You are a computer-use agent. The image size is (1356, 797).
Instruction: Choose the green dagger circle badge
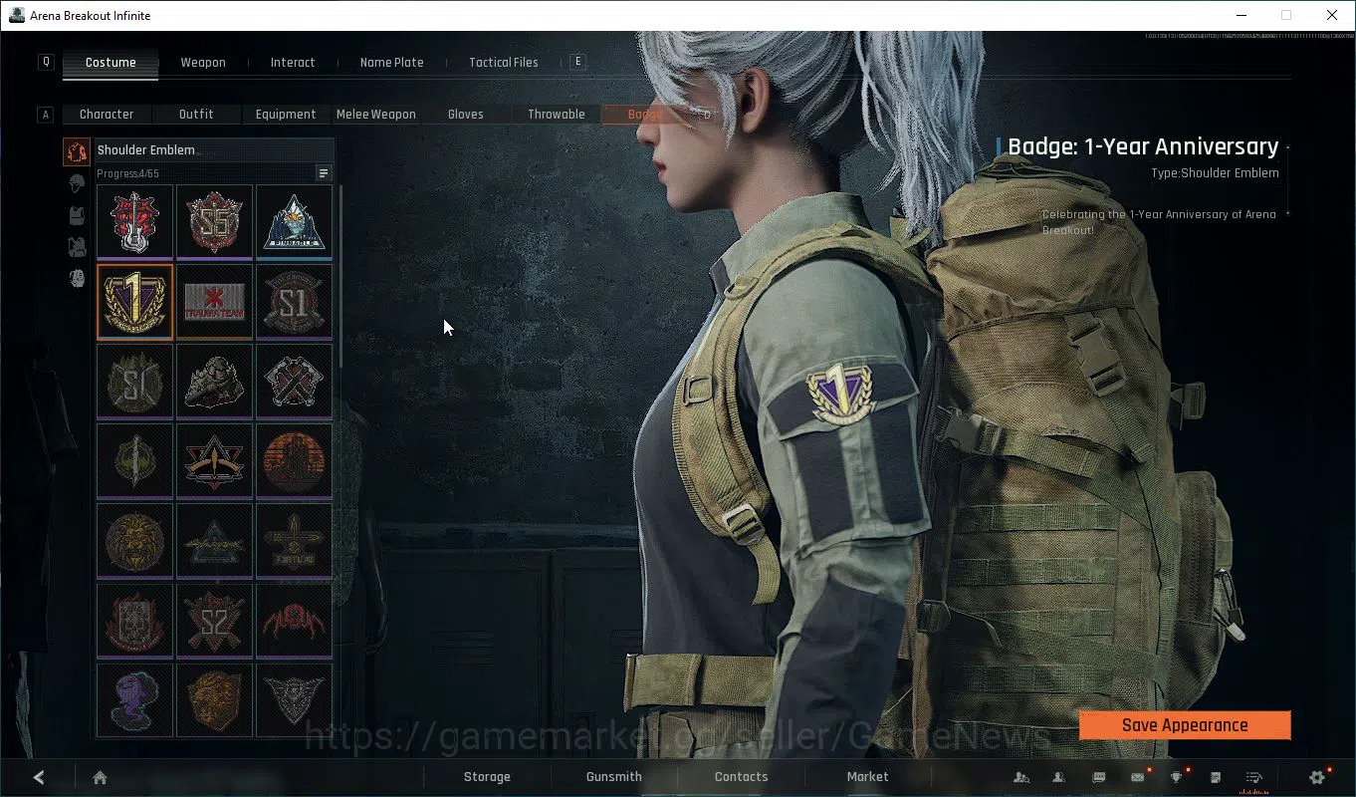134,461
